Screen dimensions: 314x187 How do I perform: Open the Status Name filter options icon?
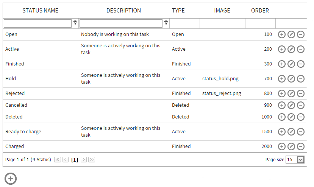pyautogui.click(x=75, y=23)
